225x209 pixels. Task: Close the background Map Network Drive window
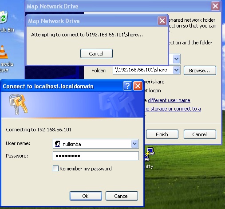click(215, 6)
